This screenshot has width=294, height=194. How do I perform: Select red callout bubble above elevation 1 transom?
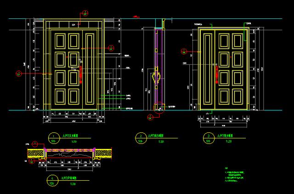click(85, 13)
